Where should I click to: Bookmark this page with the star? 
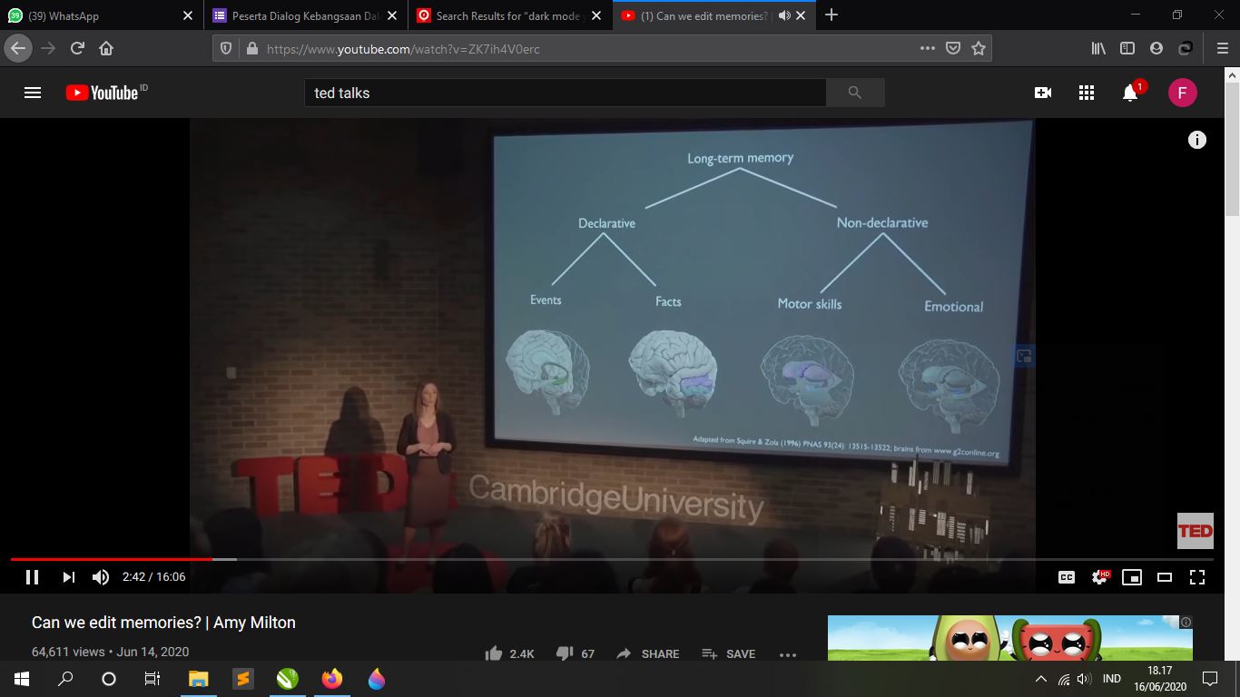(979, 48)
